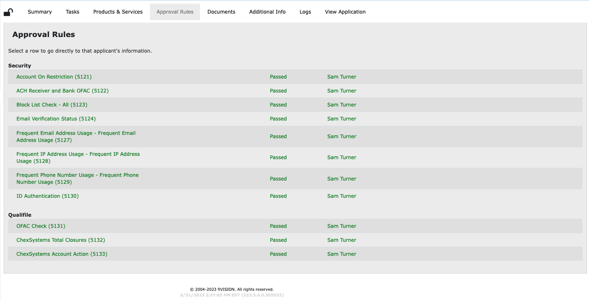Click Sam Turner in ChexSystems Account Action row
Screen dimensions: 589x301
pos(342,254)
